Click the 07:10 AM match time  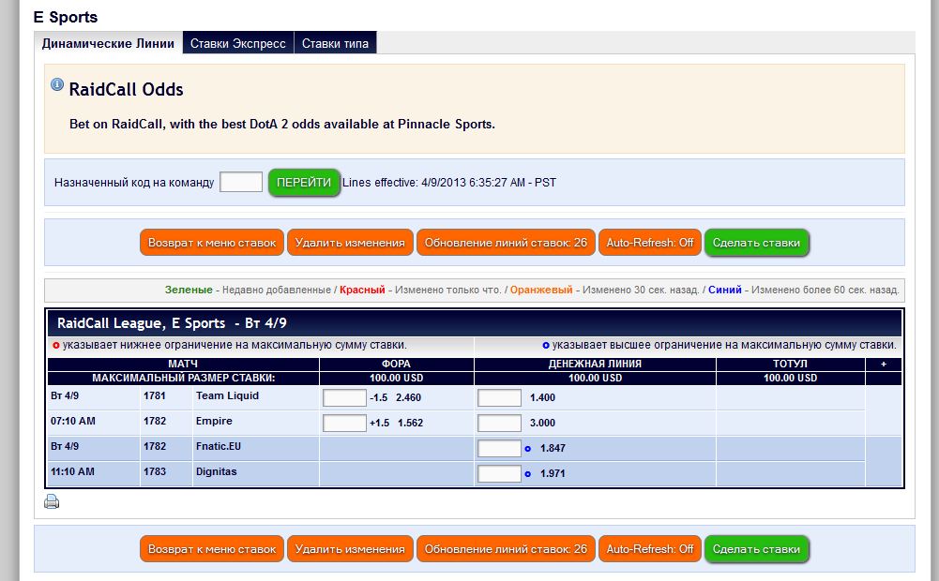pos(72,421)
